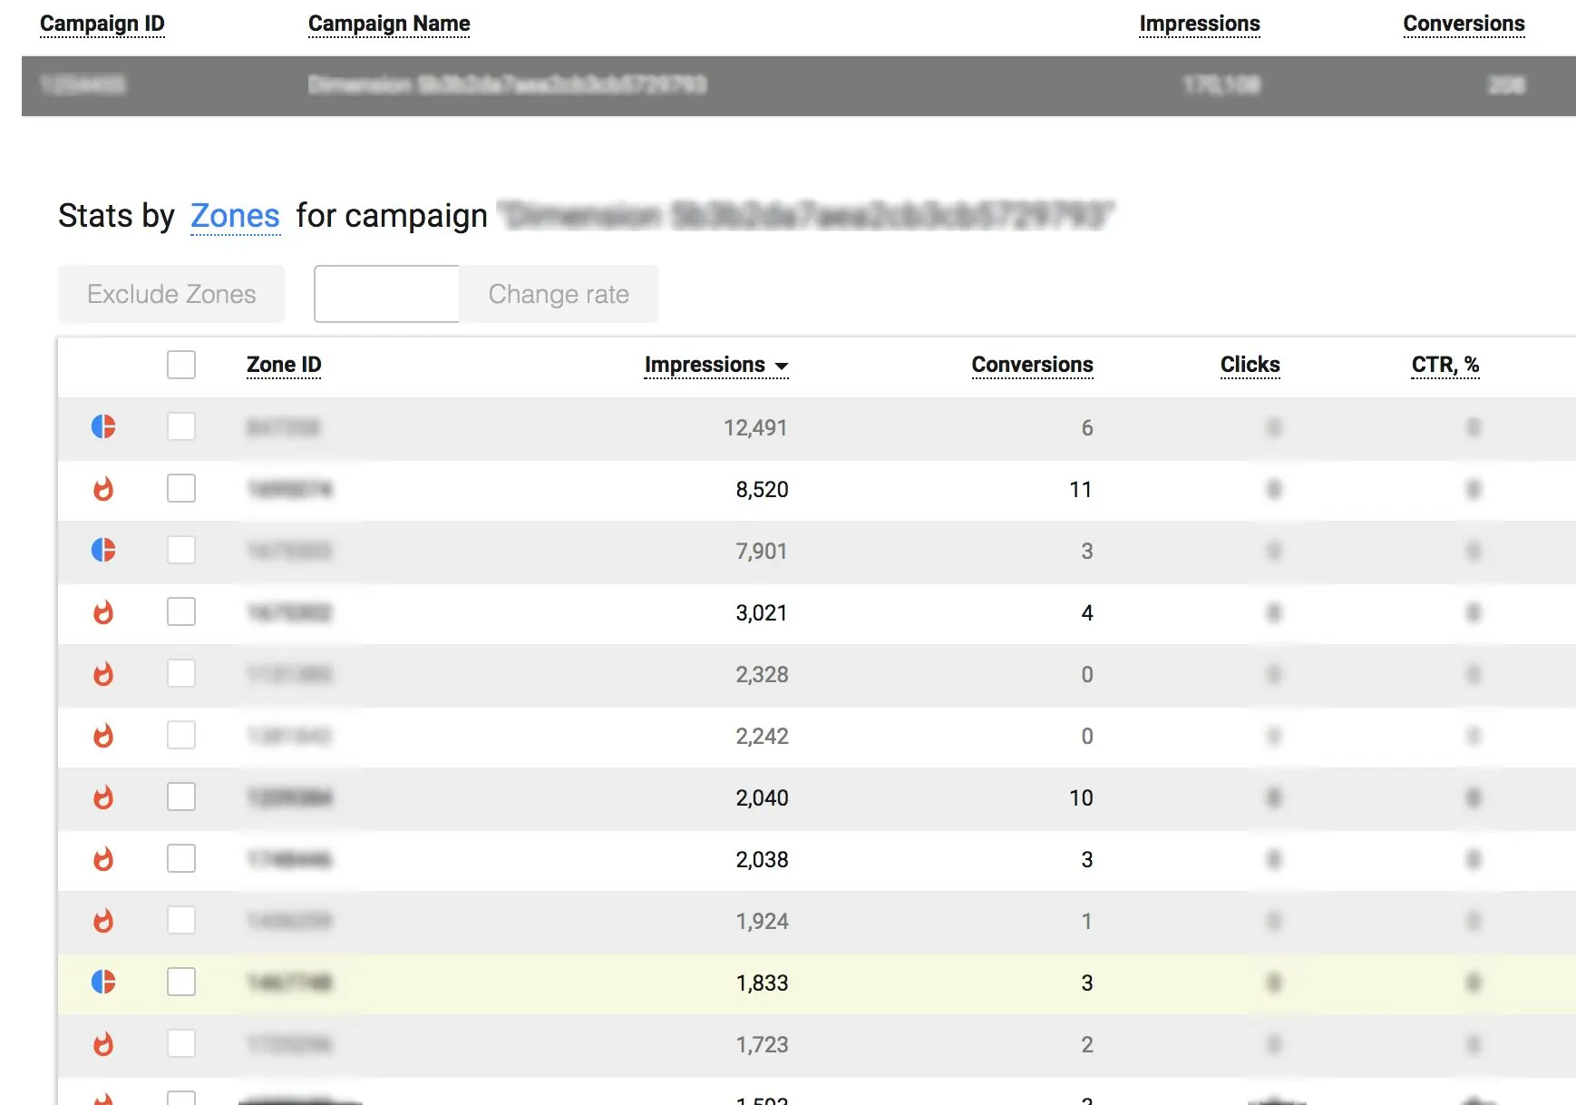The width and height of the screenshot is (1576, 1105).
Task: Open the Zones grouping selector link
Action: pyautogui.click(x=235, y=216)
